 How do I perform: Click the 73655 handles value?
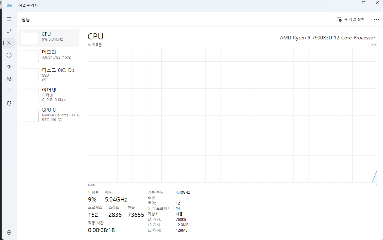pyautogui.click(x=136, y=215)
